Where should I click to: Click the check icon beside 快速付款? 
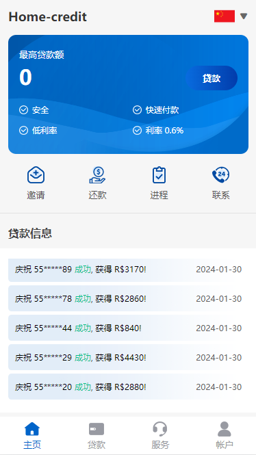(137, 110)
